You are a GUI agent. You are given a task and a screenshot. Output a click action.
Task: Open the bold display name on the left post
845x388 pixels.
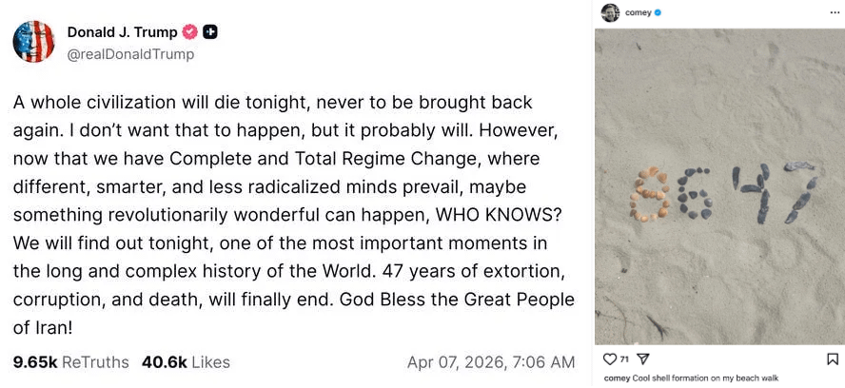(x=123, y=31)
